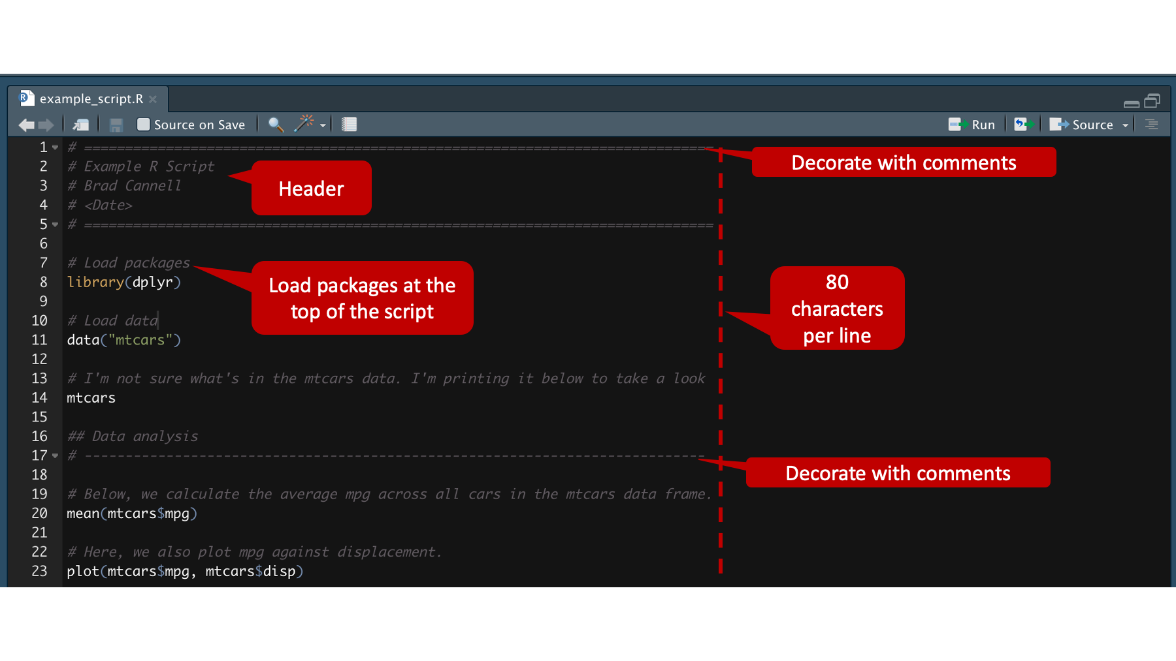Maximize the source pane

[x=1152, y=100]
